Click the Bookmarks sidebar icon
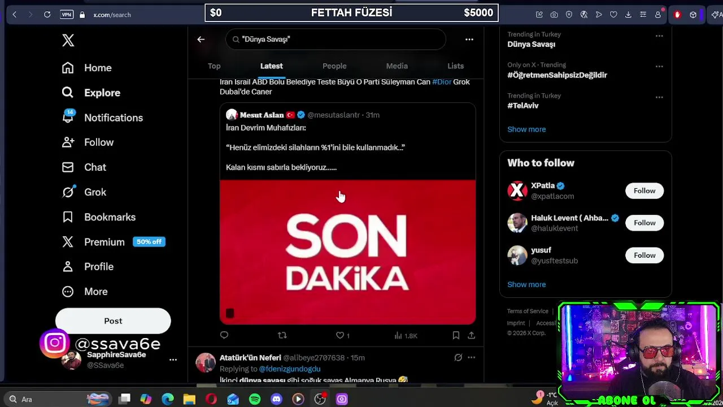The height and width of the screenshot is (407, 723). click(x=68, y=217)
